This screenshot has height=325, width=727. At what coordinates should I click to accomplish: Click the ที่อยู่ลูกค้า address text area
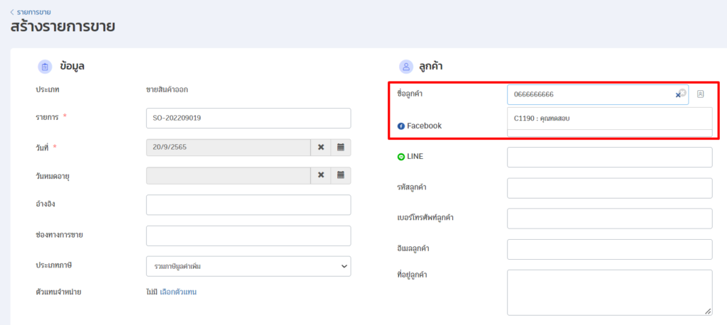click(x=609, y=292)
